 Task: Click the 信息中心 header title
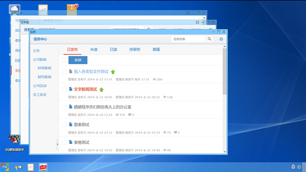[x=40, y=39]
